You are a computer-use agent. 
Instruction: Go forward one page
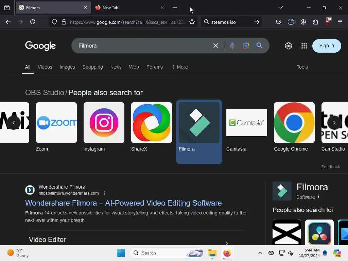[20, 22]
